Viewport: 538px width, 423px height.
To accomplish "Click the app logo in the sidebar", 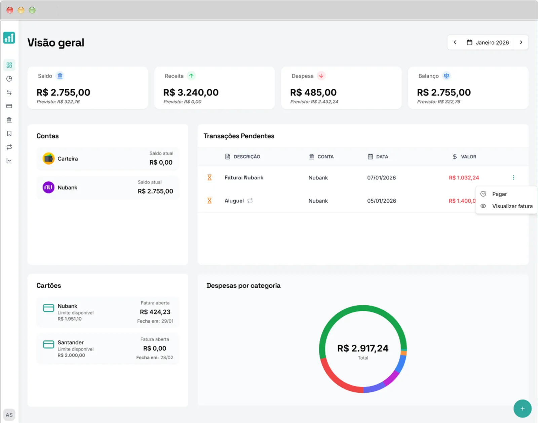I will [x=9, y=38].
